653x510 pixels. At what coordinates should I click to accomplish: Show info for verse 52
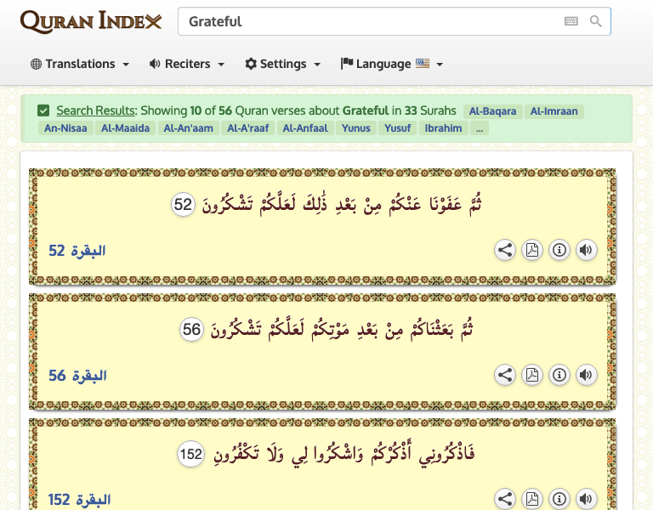[559, 250]
